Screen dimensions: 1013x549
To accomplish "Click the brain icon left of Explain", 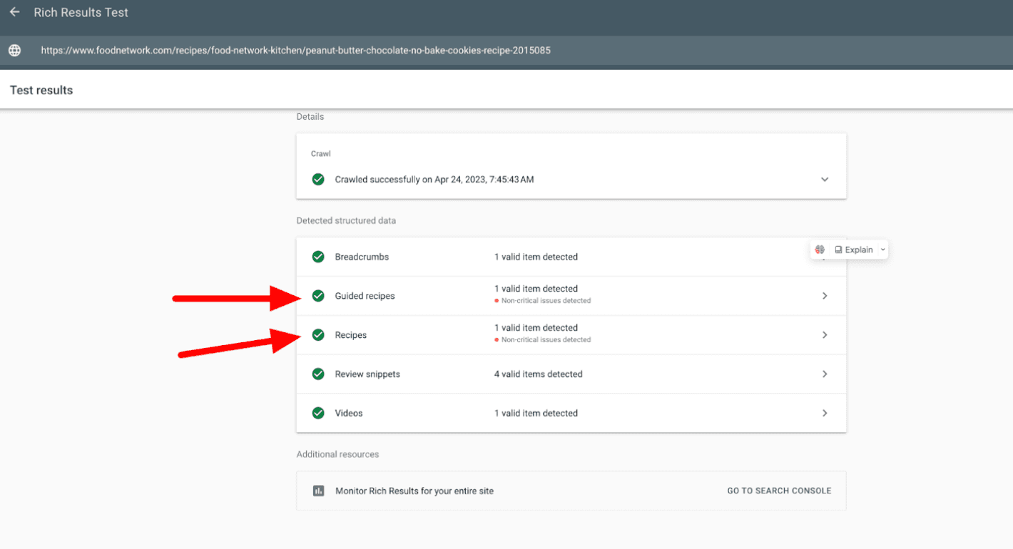I will coord(820,250).
